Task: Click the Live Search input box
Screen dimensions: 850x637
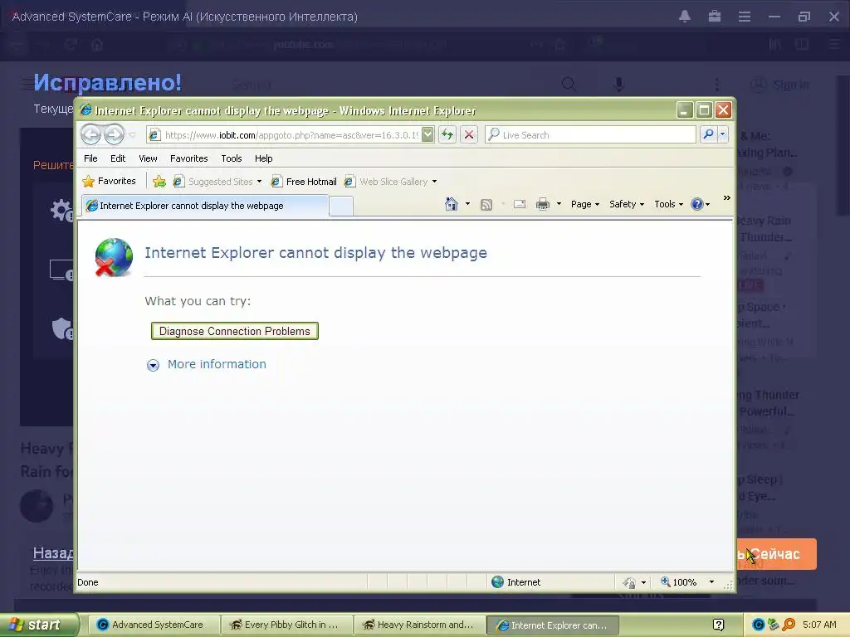Action: (590, 135)
